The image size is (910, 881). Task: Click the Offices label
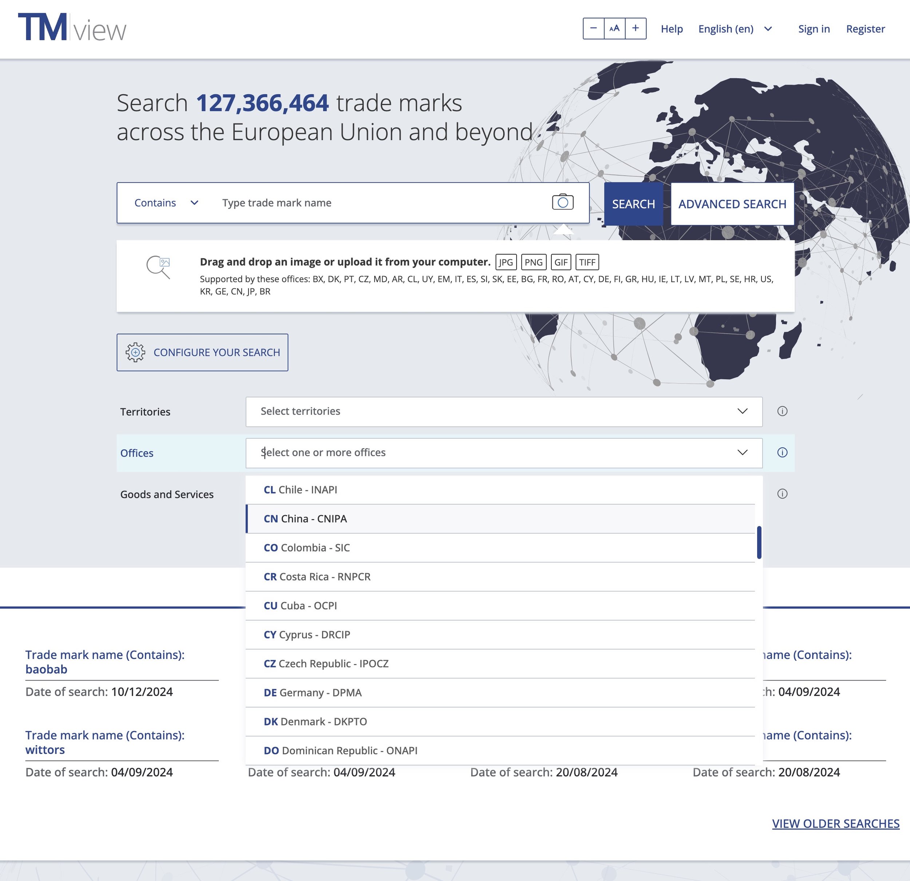click(x=136, y=453)
